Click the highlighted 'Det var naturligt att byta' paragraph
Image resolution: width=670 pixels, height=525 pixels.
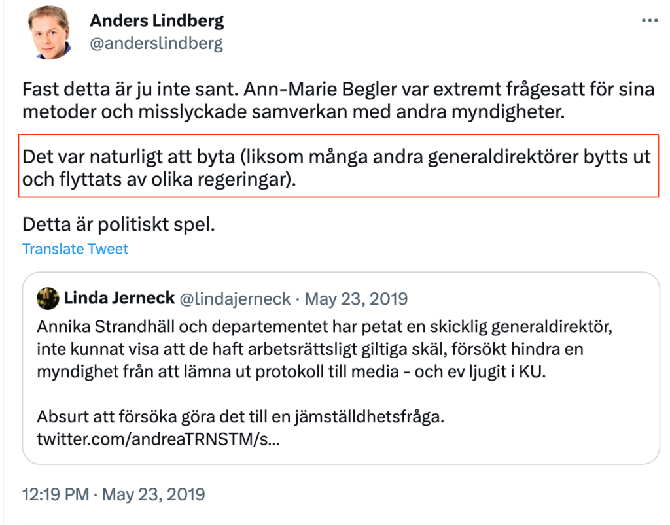(336, 167)
